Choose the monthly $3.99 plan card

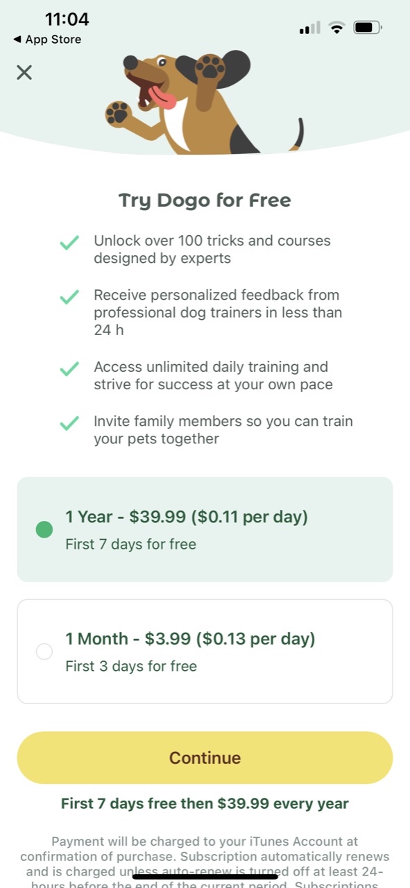[x=205, y=651]
